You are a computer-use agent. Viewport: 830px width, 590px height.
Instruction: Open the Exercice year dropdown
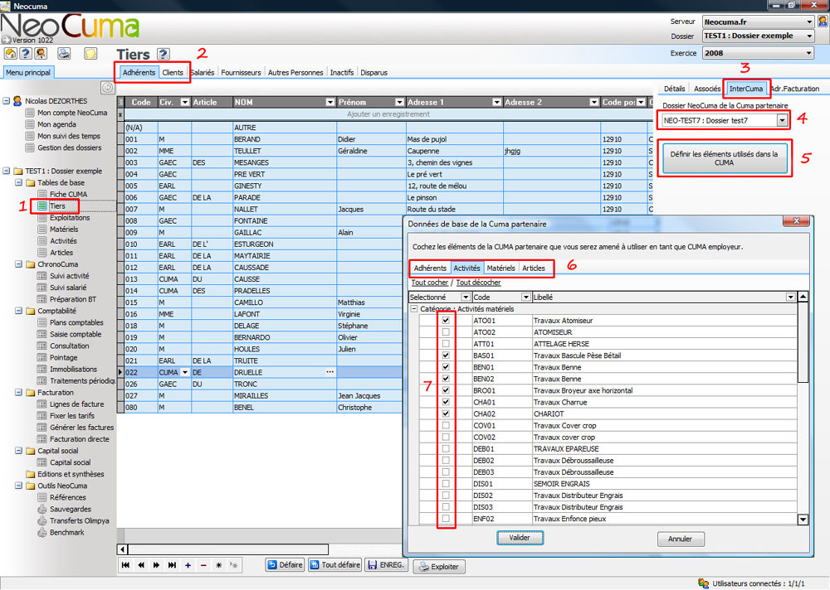(808, 53)
